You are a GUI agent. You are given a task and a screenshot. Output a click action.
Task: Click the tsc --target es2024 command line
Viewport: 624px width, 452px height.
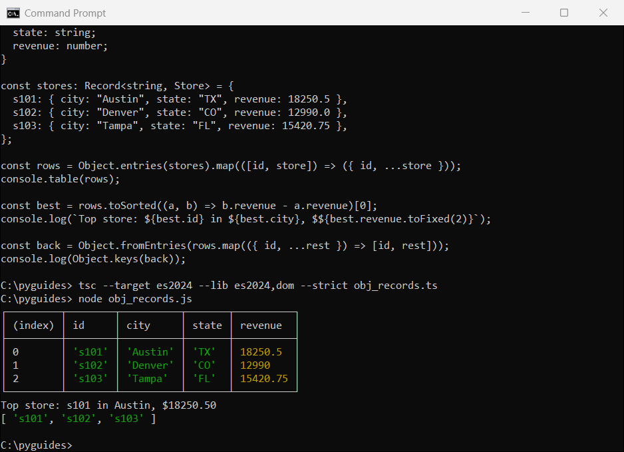(x=219, y=286)
